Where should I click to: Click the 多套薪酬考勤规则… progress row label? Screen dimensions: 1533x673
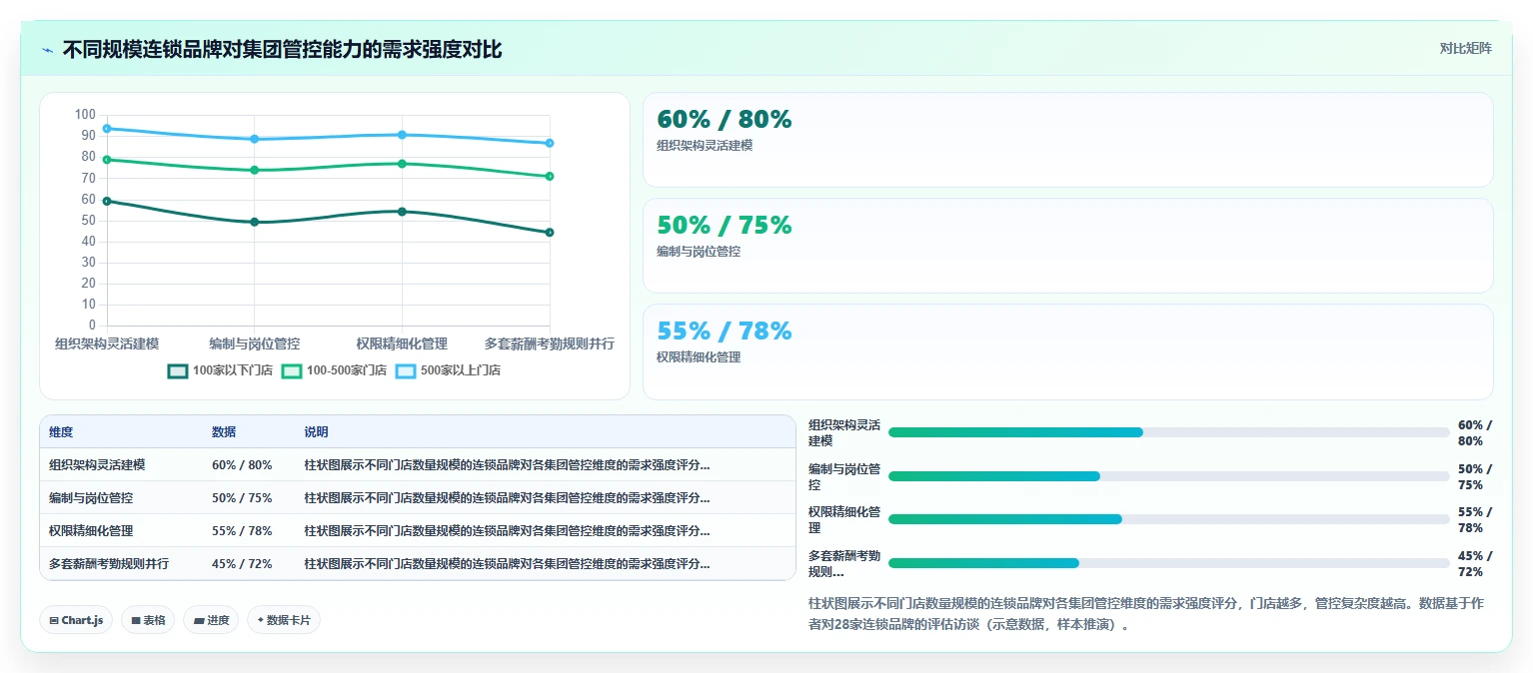[x=844, y=564]
